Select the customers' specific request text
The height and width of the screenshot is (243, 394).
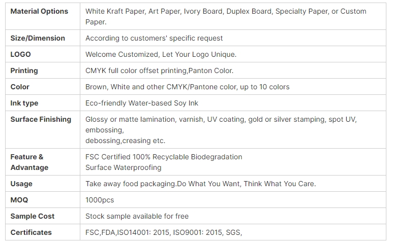pos(154,38)
